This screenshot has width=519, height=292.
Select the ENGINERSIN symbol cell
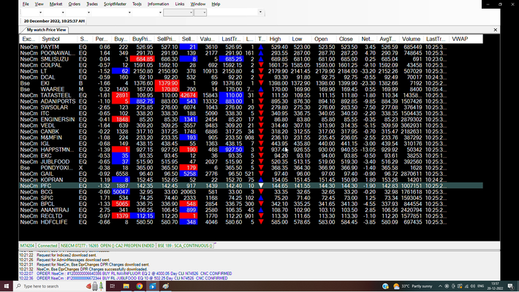(57, 120)
